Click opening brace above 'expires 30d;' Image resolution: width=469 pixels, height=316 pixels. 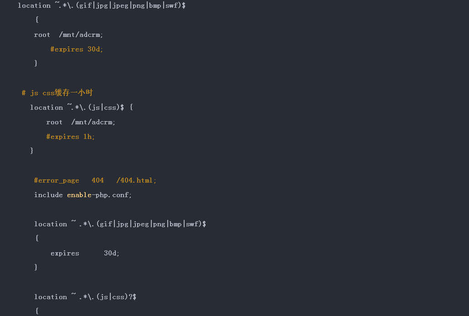(37, 238)
